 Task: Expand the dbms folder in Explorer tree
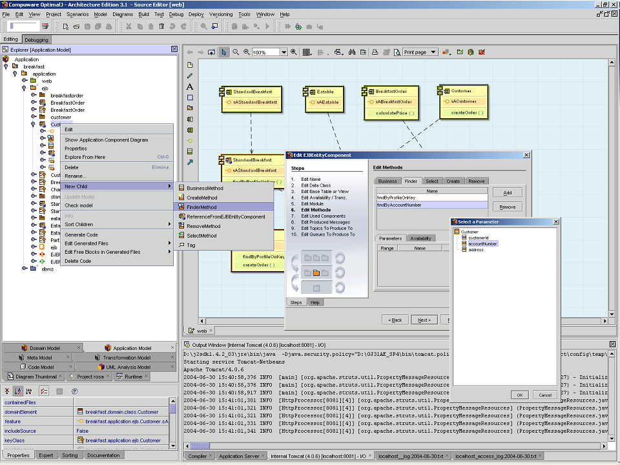click(25, 268)
